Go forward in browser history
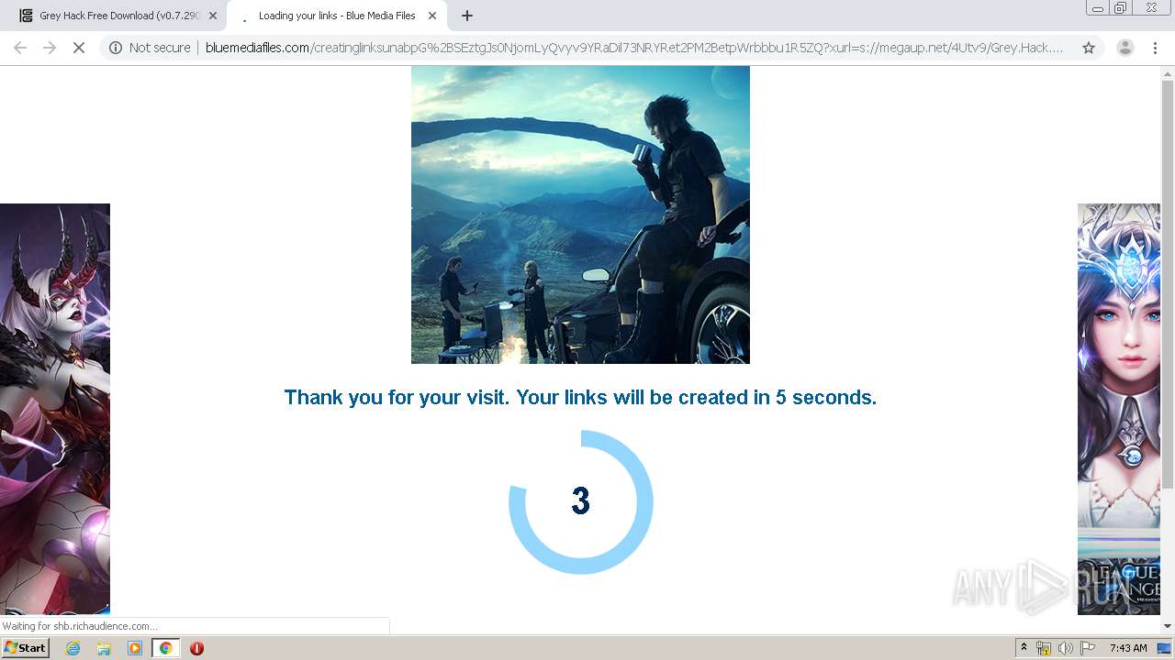1175x660 pixels. 50,48
